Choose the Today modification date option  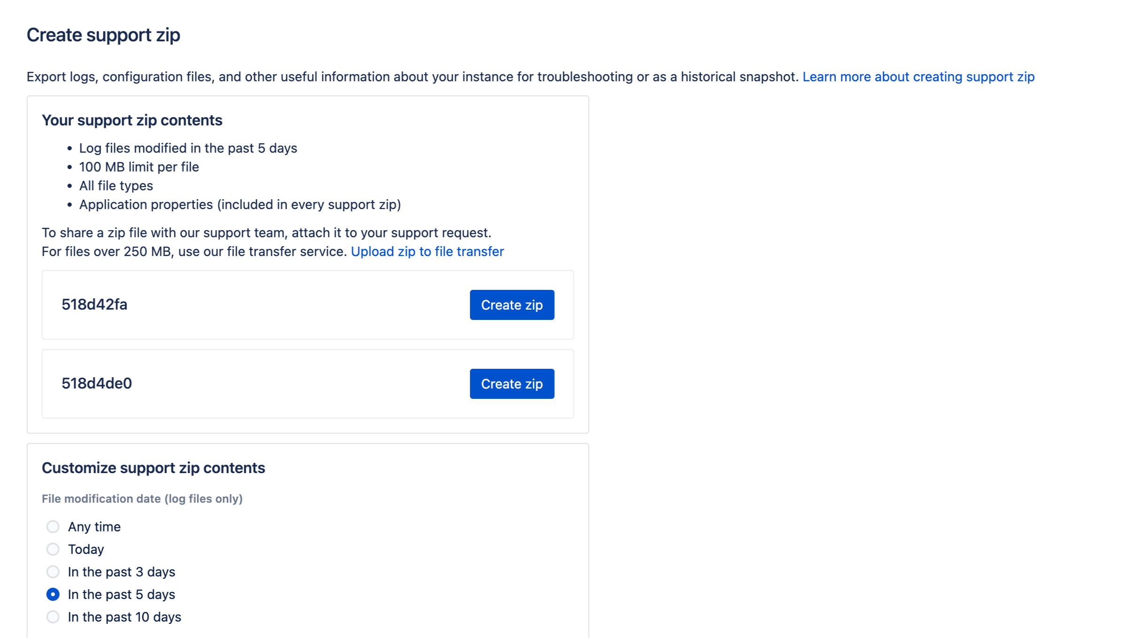(x=53, y=549)
